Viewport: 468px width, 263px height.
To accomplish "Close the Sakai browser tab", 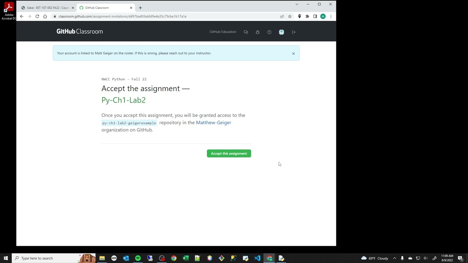I will pyautogui.click(x=73, y=8).
